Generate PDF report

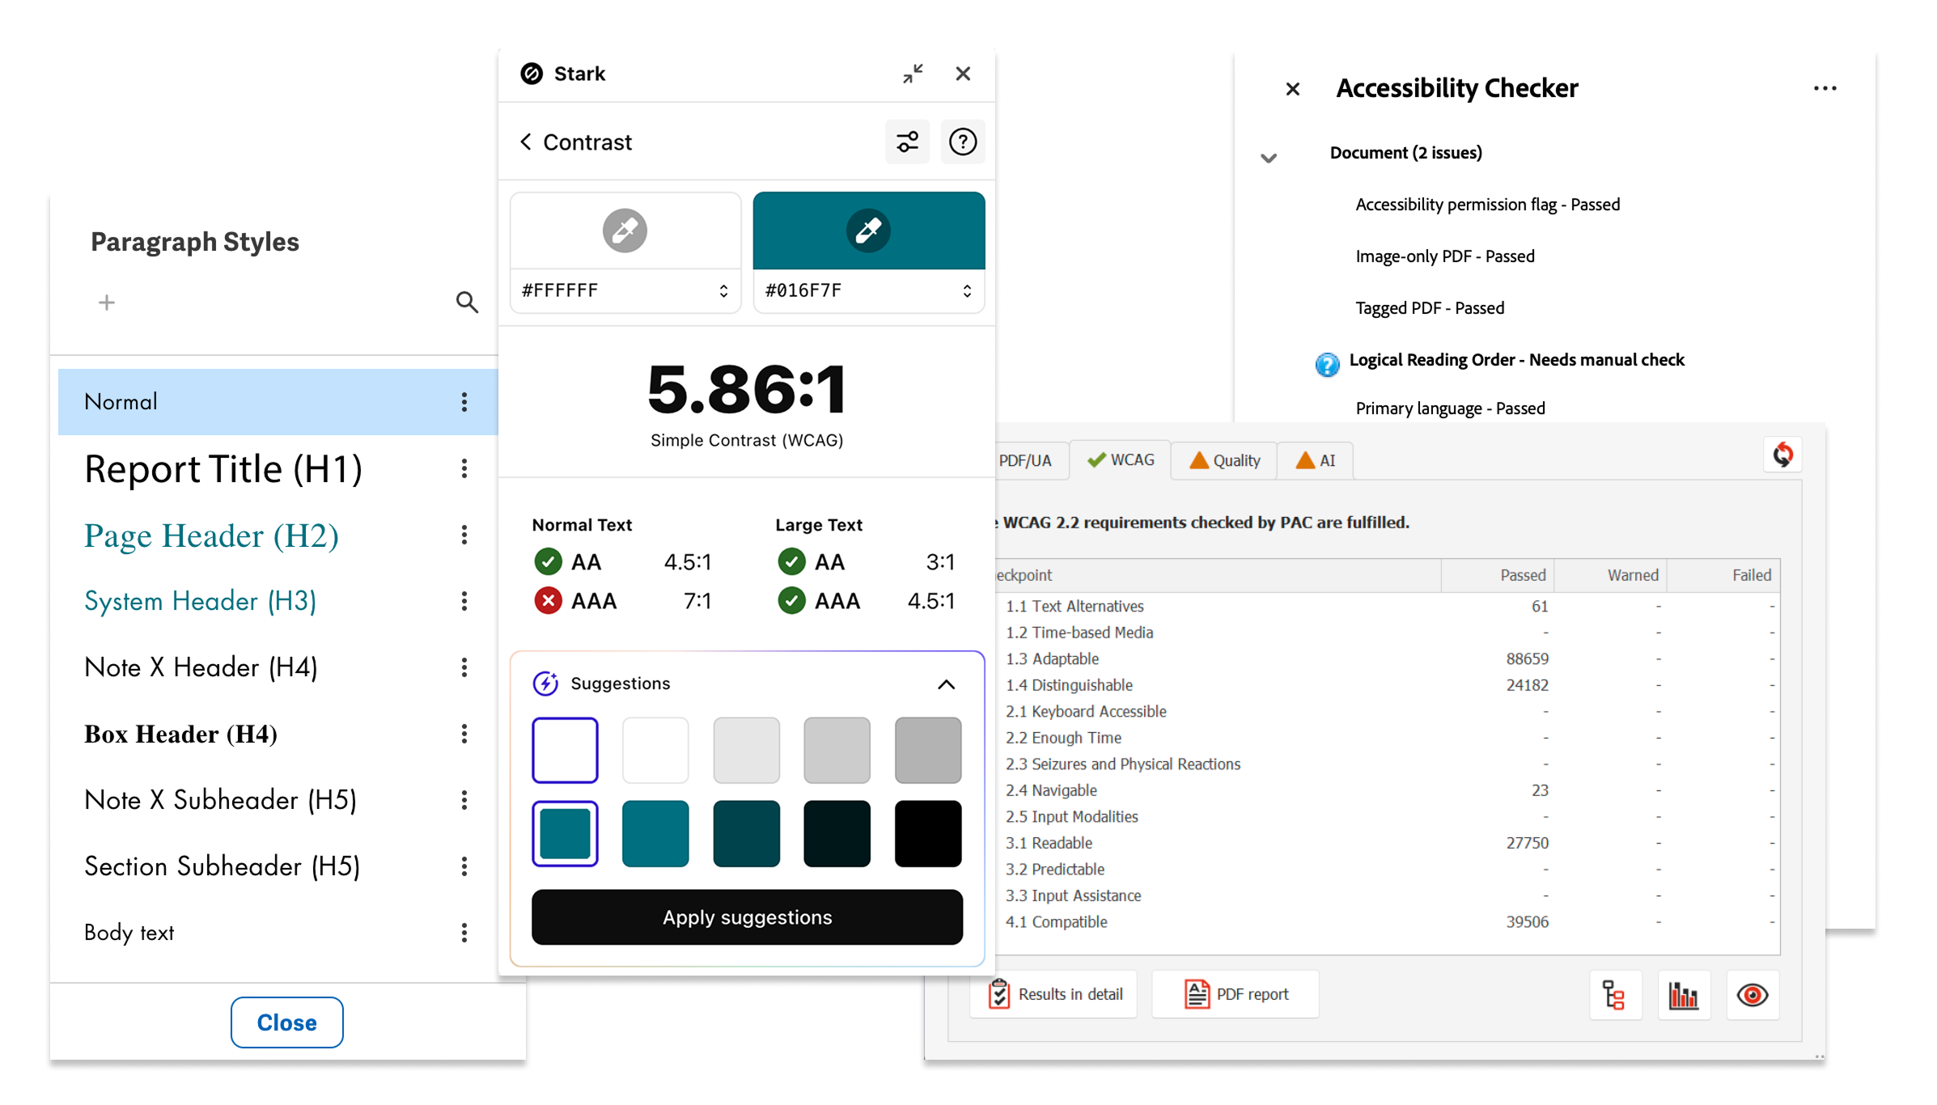tap(1236, 994)
